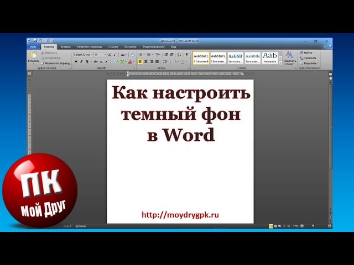Undo last action in Quick Access Toolbar
The width and height of the screenshot is (354, 265).
point(40,41)
